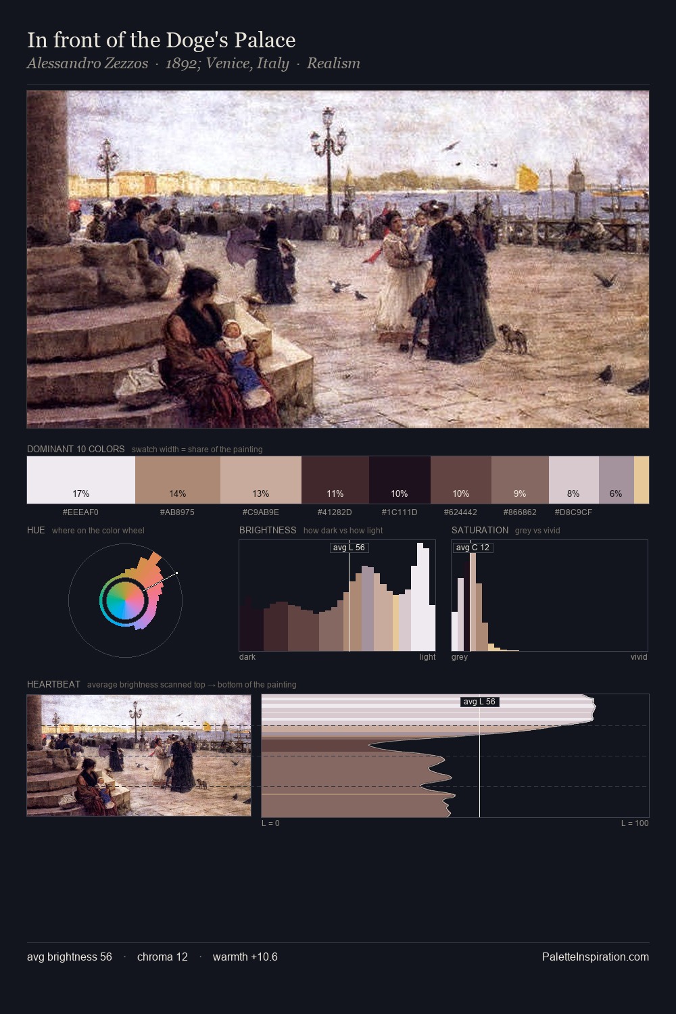This screenshot has width=676, height=1014.
Task: Select the #EEEAF0 17% color swatch
Action: (81, 480)
